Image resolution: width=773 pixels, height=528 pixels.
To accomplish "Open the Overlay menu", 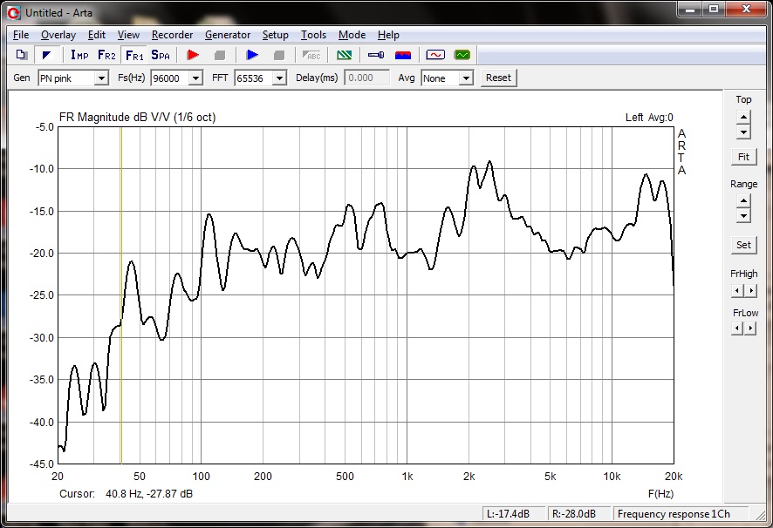I will [58, 35].
